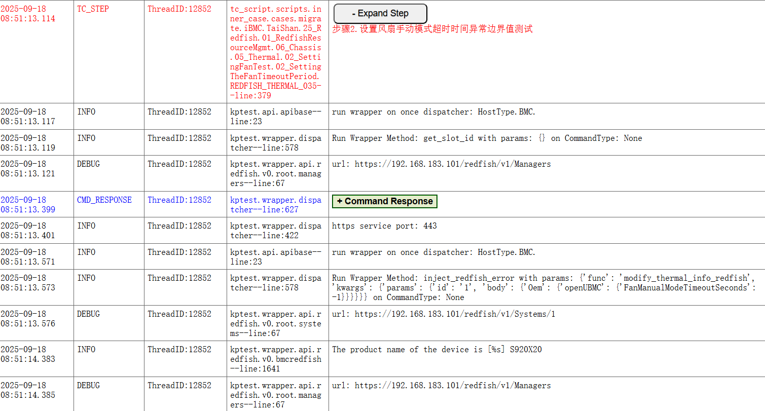Viewport: 765px width, 411px height.
Task: Click the red REDFISH_THERMAL_035 script path cell
Action: pos(276,52)
